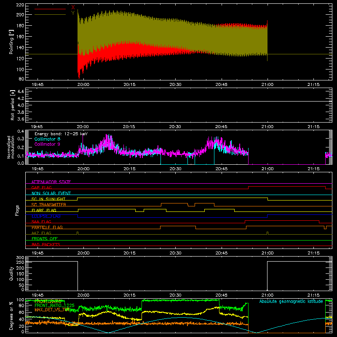
Task: Click the 3.6 tick on Roll period axis
Action: tap(21, 119)
